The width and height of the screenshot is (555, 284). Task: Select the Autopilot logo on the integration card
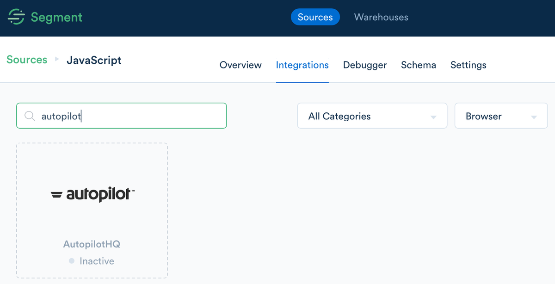coord(92,195)
